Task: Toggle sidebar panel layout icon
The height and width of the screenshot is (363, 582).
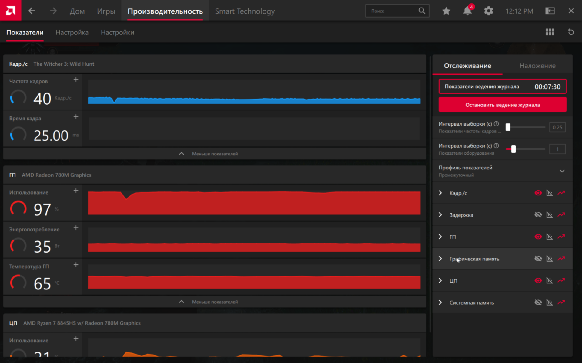Action: coord(550,11)
